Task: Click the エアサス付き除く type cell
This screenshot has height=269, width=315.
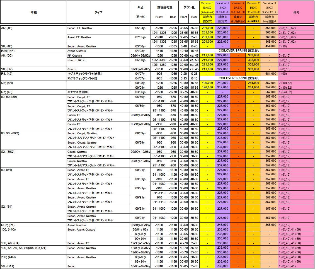Action: tap(98, 92)
